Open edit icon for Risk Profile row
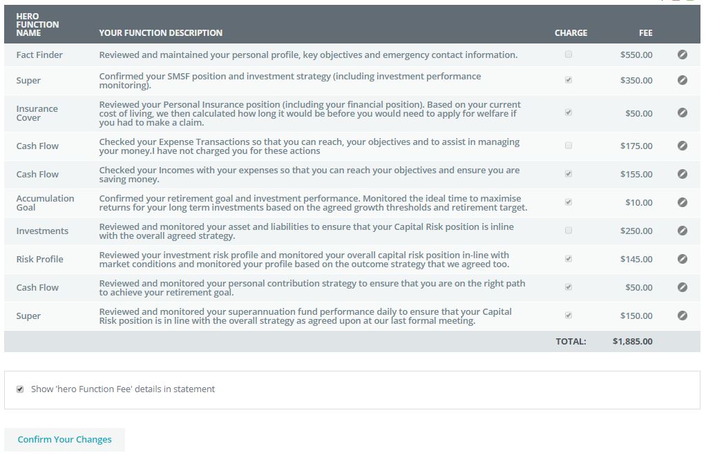The image size is (706, 455). pyautogui.click(x=683, y=259)
